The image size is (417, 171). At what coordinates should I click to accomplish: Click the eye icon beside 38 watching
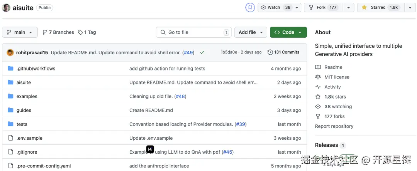[318, 107]
